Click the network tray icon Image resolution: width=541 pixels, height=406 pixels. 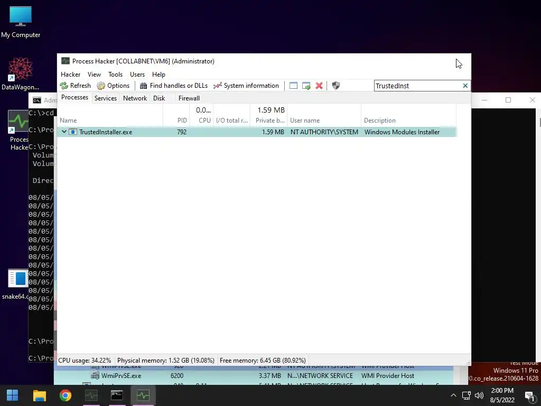click(467, 395)
